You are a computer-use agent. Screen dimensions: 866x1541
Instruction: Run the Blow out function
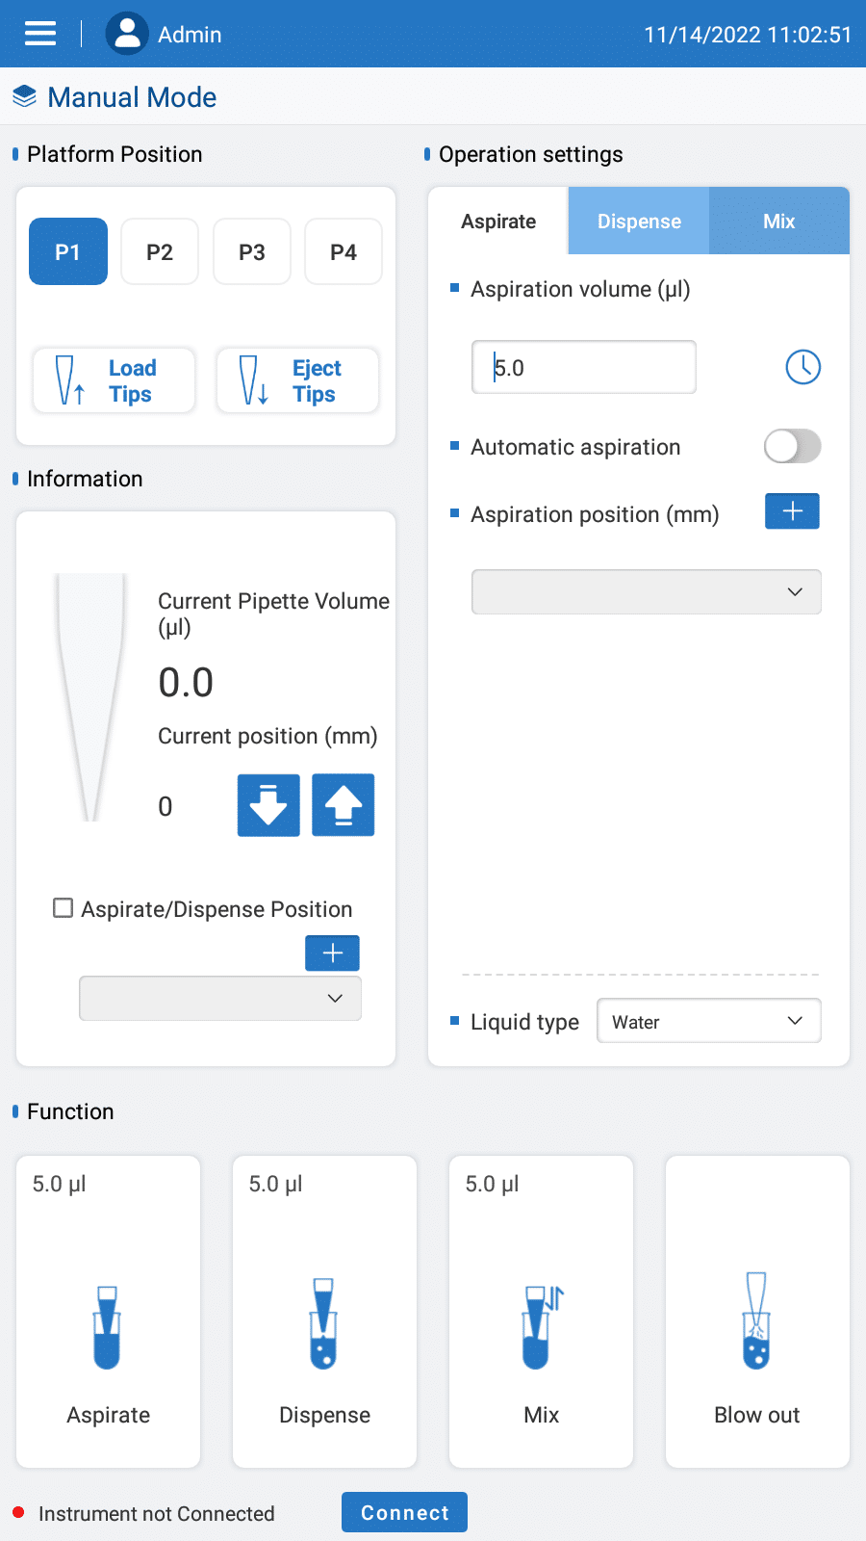point(757,1311)
